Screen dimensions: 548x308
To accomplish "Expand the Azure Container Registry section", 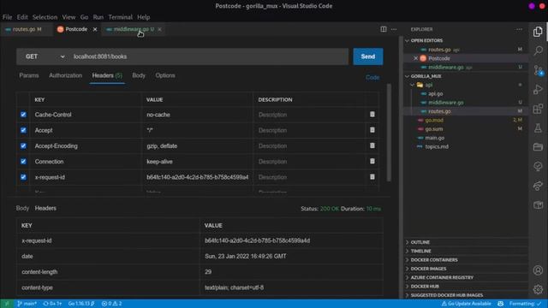I will (442, 277).
